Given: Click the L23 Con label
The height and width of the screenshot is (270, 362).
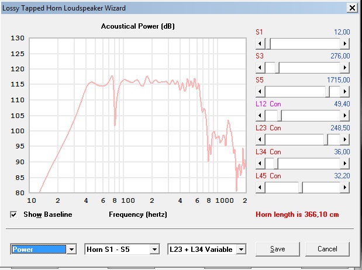Looking at the screenshot, I should pos(268,128).
